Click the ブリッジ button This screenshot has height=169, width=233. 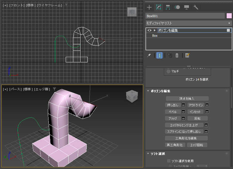click(x=173, y=118)
